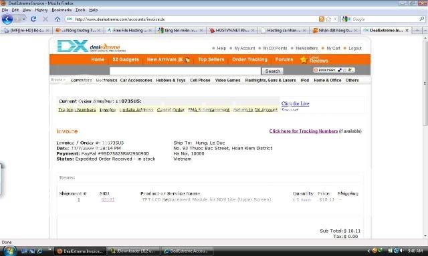The width and height of the screenshot is (428, 256).
Task: Open the Tracking Numbers order link
Action: click(x=77, y=109)
